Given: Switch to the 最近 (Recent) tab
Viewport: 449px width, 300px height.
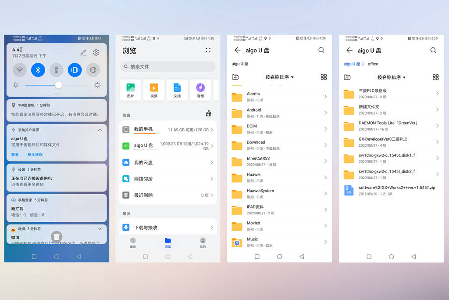Looking at the screenshot, I should (x=133, y=242).
